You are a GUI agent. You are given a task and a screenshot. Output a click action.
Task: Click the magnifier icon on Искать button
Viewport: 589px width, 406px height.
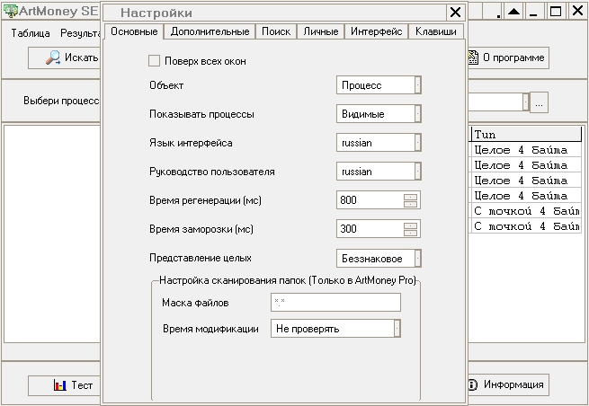(52, 57)
